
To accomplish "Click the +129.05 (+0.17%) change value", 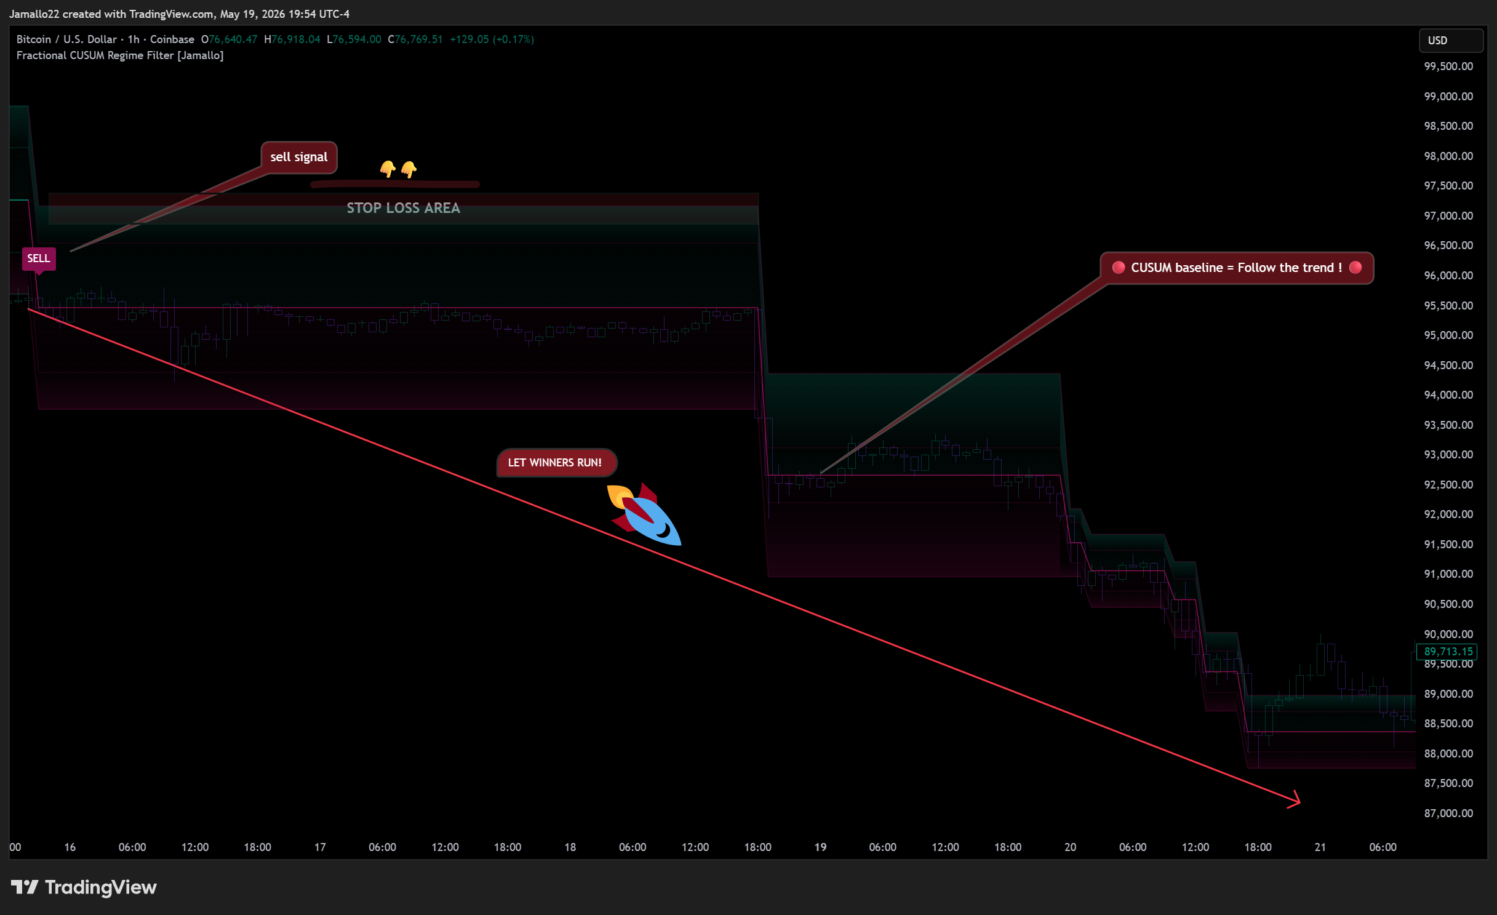I will coord(492,39).
